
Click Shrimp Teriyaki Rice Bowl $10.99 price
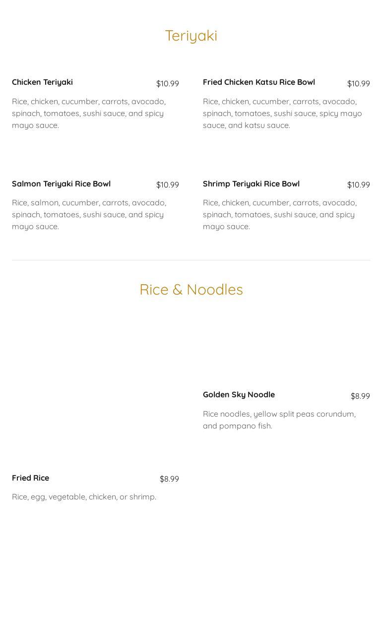click(359, 185)
